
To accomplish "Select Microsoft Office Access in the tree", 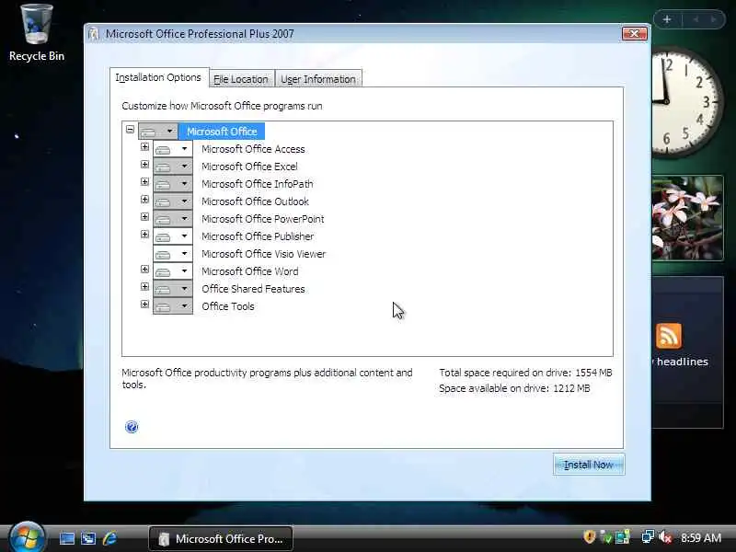I will [x=254, y=149].
